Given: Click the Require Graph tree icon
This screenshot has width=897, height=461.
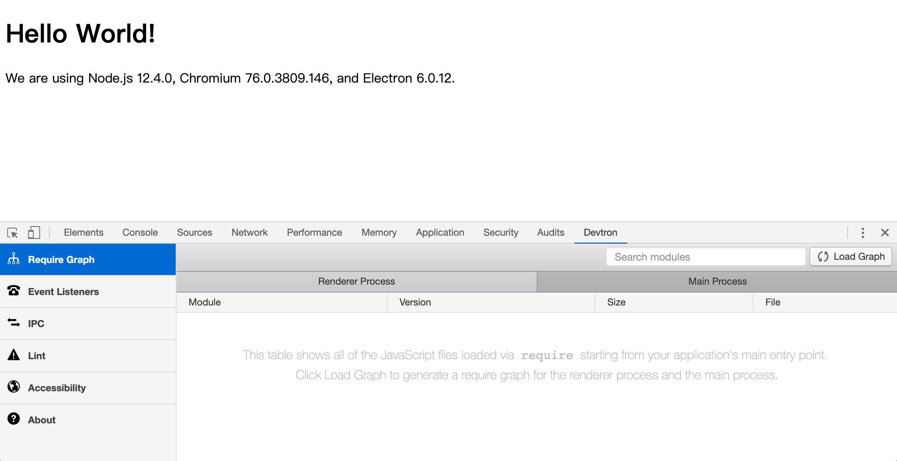Looking at the screenshot, I should [x=14, y=259].
